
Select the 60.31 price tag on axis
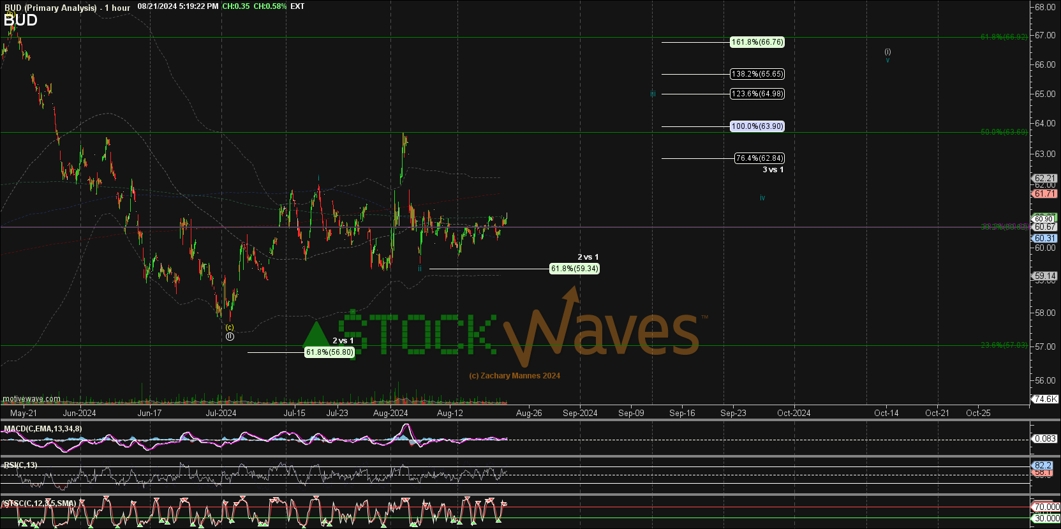[x=1045, y=239]
